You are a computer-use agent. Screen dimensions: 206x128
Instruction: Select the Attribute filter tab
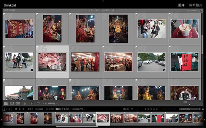pos(97,10)
